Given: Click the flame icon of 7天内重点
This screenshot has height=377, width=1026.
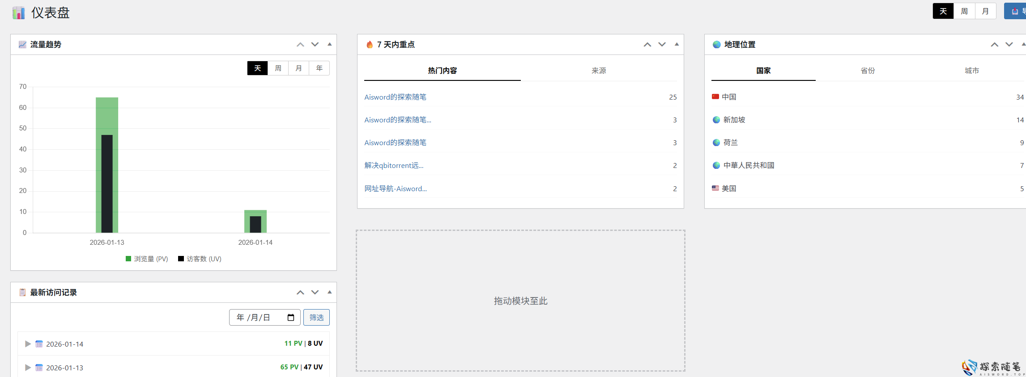Looking at the screenshot, I should (x=370, y=44).
